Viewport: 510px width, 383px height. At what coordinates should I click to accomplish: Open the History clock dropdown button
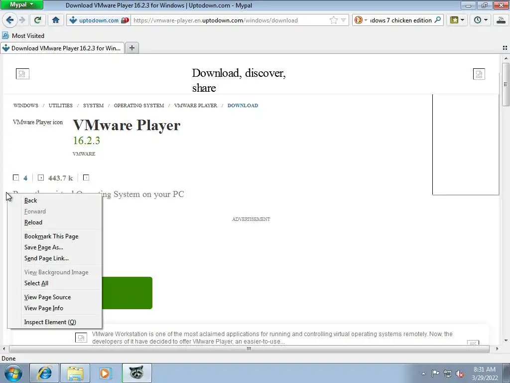click(x=481, y=20)
